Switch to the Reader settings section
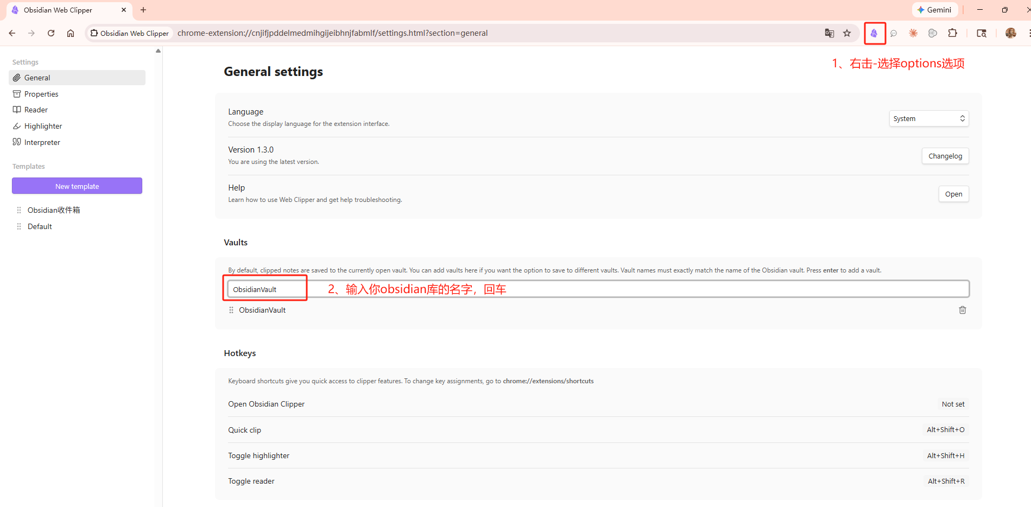 coord(77,110)
